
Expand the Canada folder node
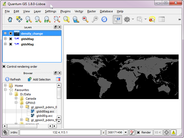click(16, 98)
